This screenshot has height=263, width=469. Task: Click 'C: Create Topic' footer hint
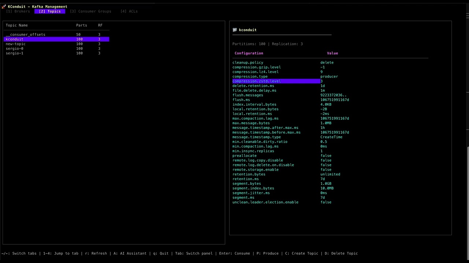(x=302, y=254)
